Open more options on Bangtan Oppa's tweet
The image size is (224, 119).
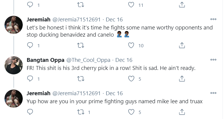pyautogui.click(x=213, y=59)
